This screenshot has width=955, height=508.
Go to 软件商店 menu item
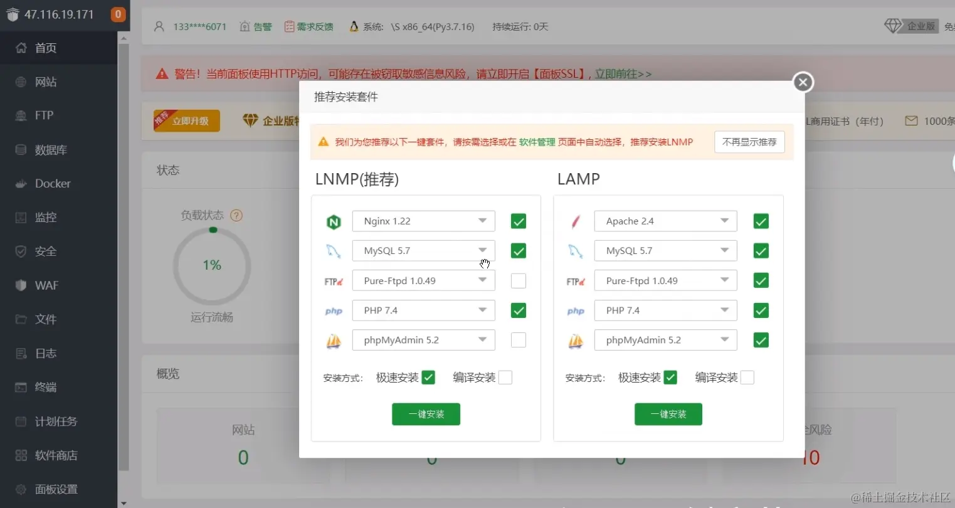coord(59,455)
